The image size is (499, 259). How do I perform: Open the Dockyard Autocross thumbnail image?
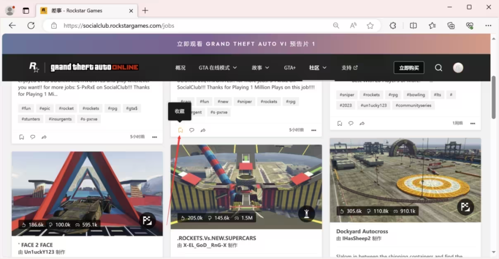405,180
